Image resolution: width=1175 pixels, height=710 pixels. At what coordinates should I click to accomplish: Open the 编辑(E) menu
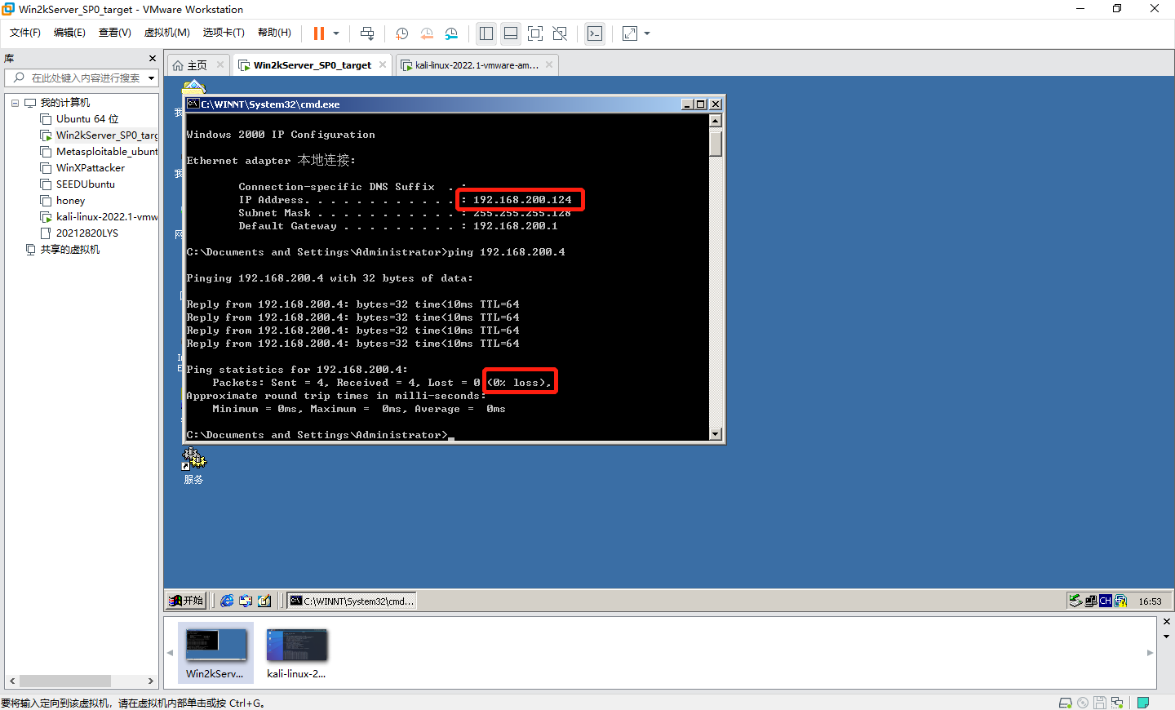point(69,33)
